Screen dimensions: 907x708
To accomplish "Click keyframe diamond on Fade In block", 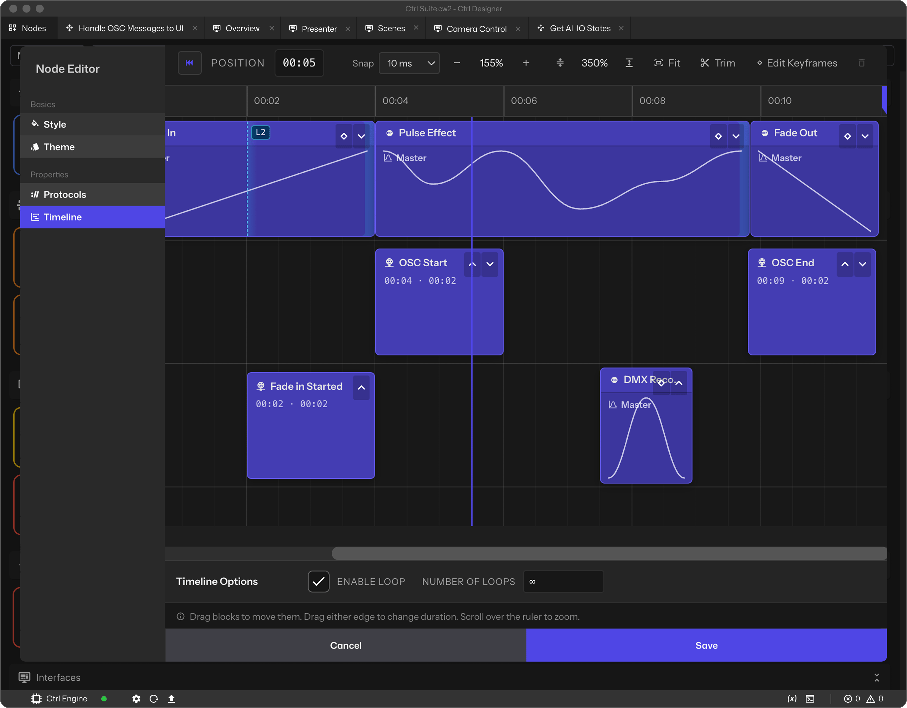I will [344, 136].
